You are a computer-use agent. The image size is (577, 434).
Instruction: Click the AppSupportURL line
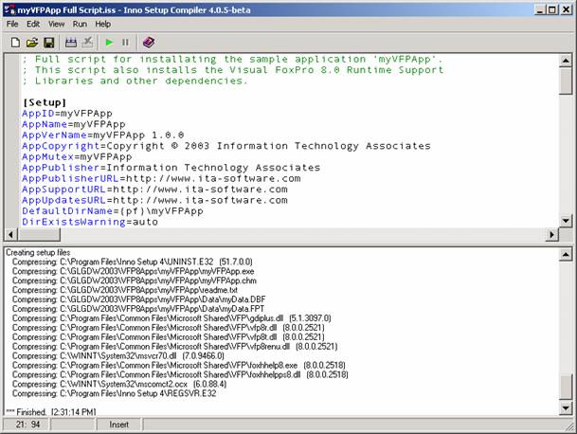[154, 190]
